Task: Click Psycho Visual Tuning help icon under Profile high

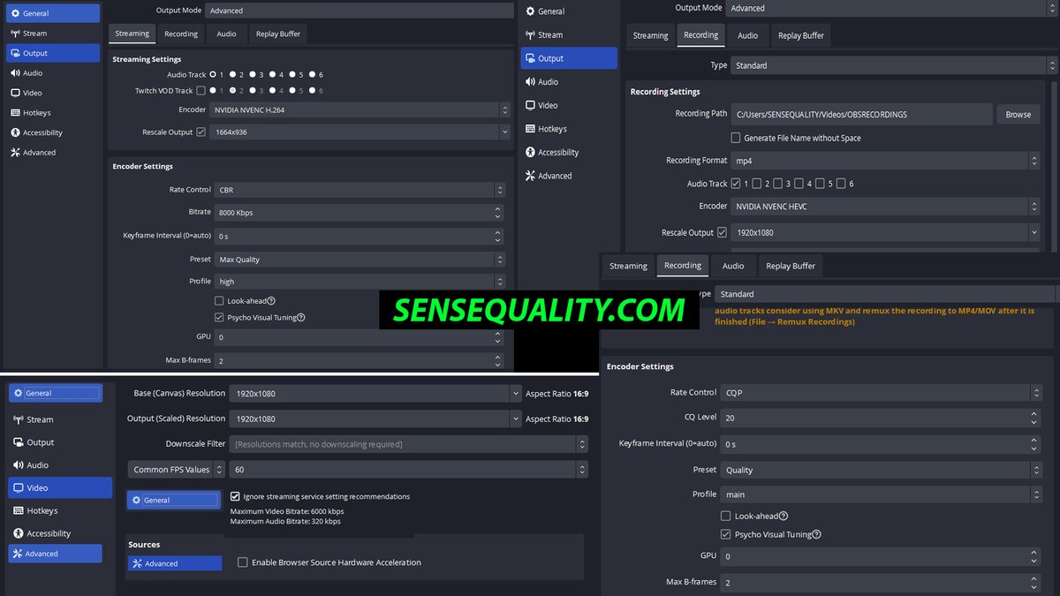Action: coord(301,318)
